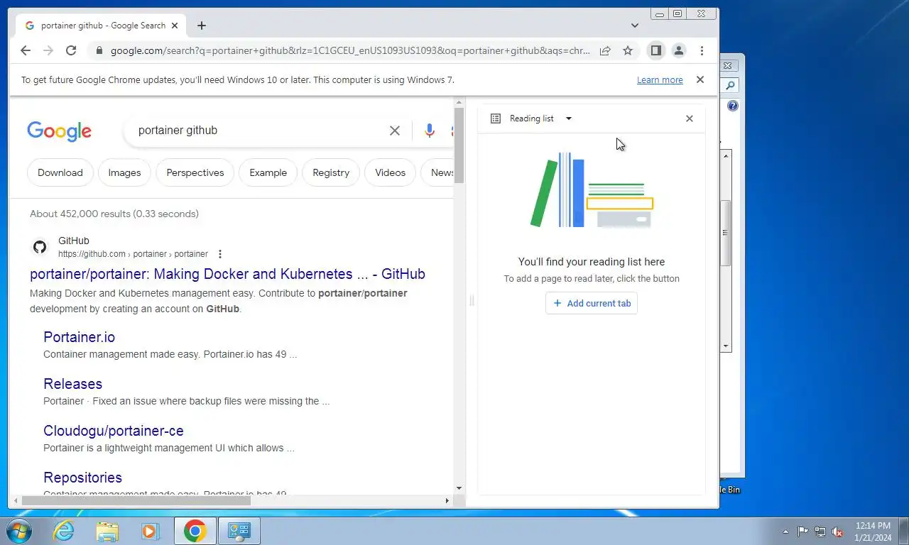Viewport: 909px width, 545px height.
Task: Select the Videos filter chip
Action: pos(391,172)
